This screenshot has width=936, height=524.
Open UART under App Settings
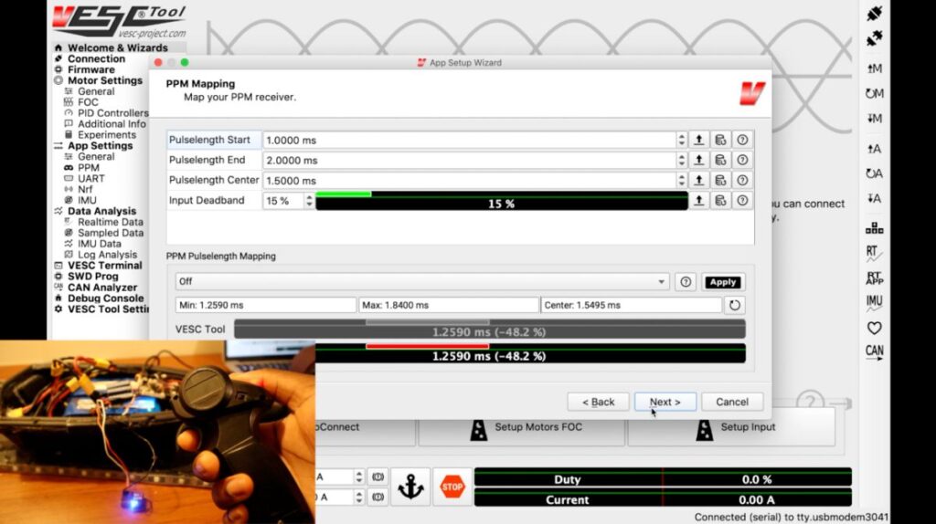[90, 178]
